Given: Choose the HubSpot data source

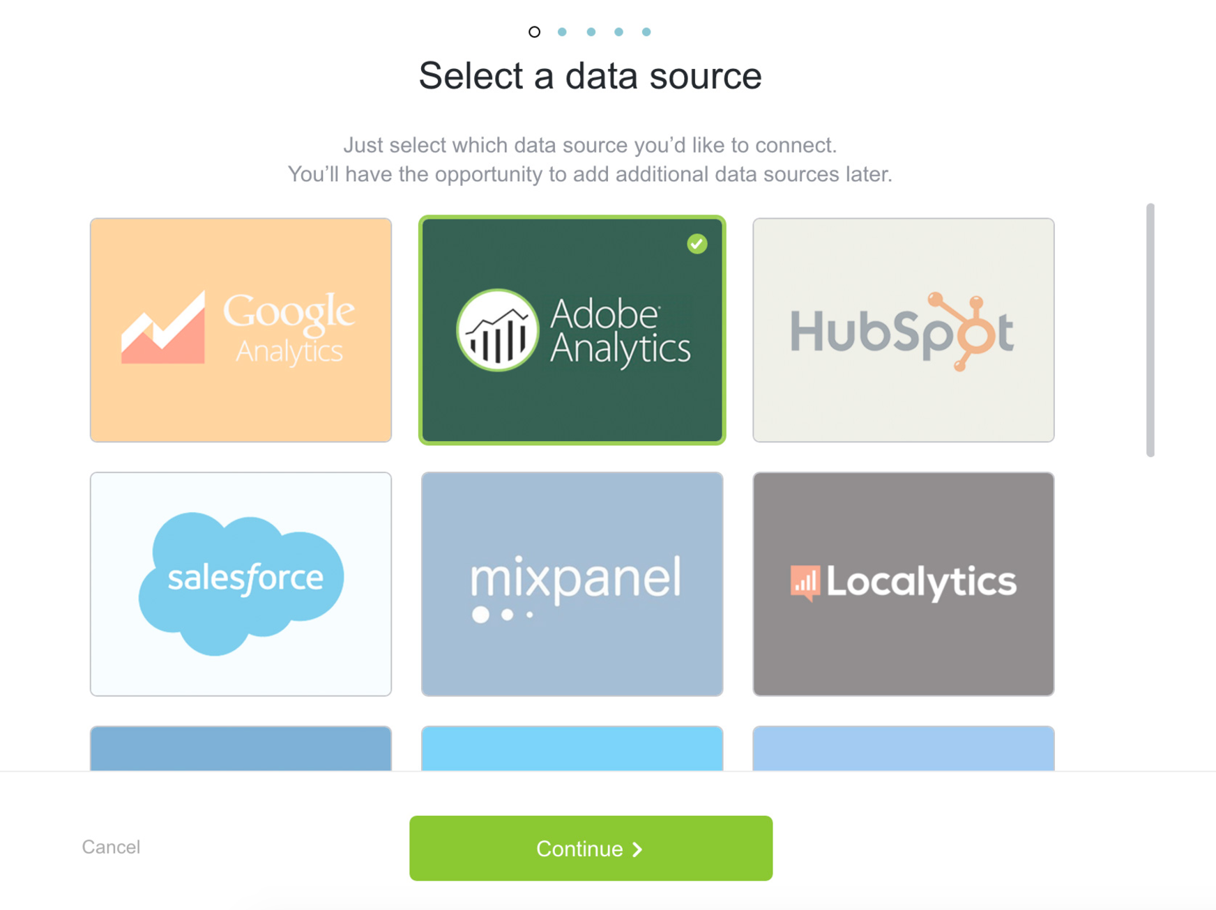Looking at the screenshot, I should coord(903,330).
